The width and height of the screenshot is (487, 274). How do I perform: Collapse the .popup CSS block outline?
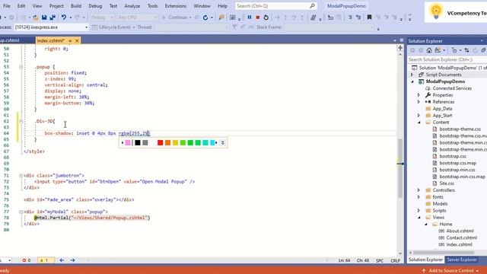(x=21, y=67)
